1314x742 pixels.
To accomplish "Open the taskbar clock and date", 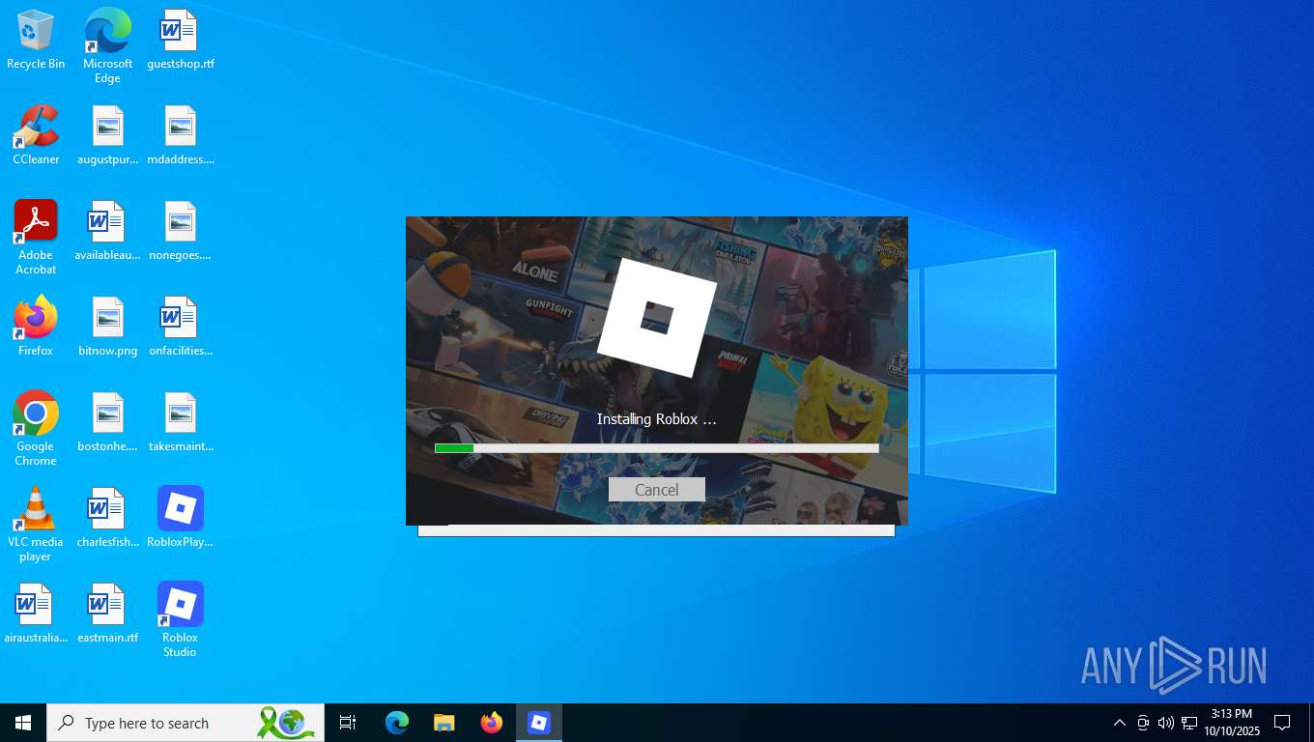I will coord(1232,723).
